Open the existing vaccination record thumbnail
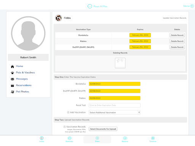 click(120, 63)
